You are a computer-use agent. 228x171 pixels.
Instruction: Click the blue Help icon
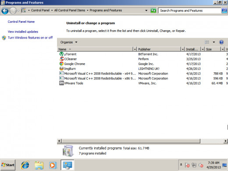(221, 42)
